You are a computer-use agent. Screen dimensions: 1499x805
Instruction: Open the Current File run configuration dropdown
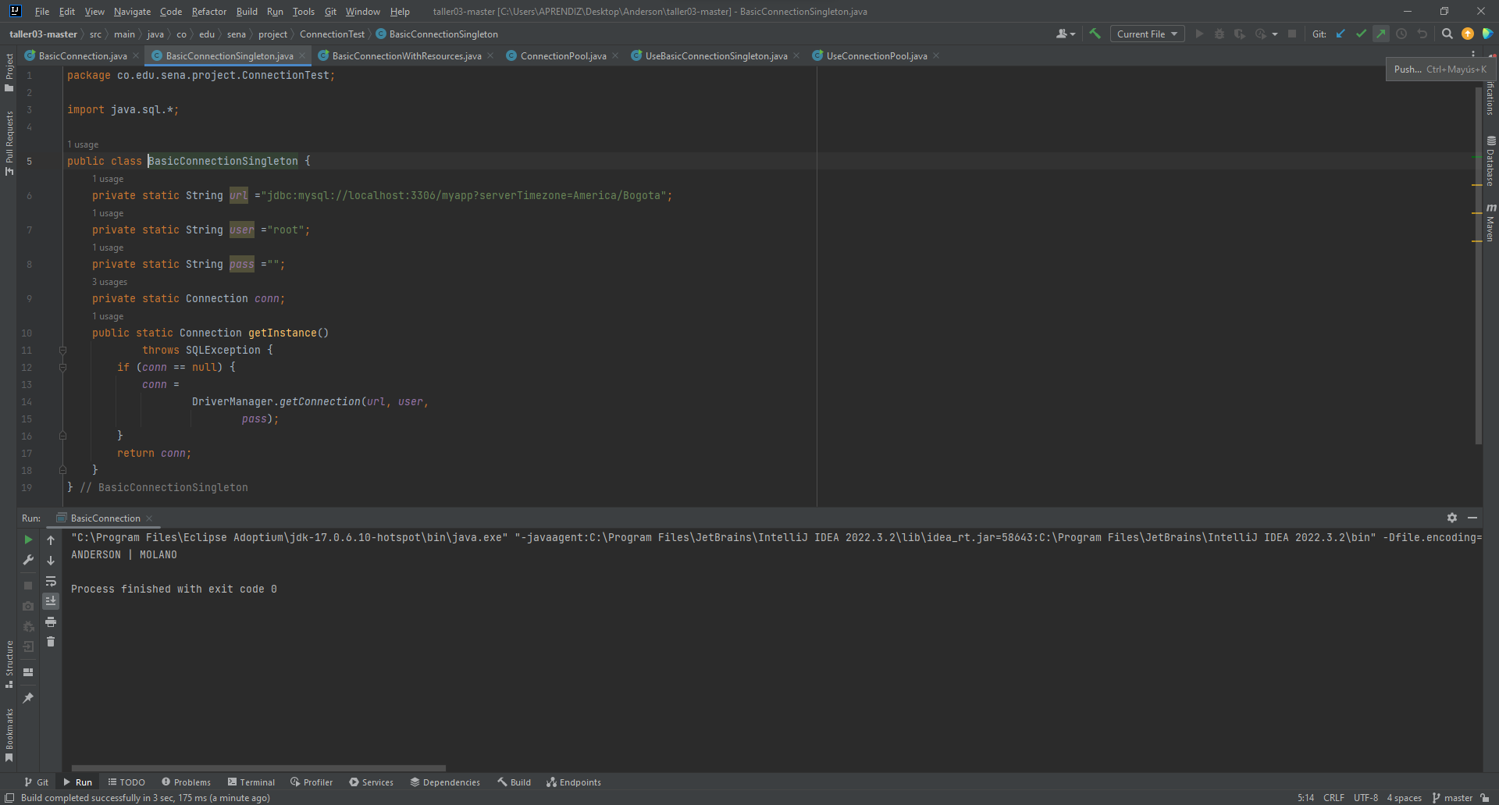(1146, 34)
